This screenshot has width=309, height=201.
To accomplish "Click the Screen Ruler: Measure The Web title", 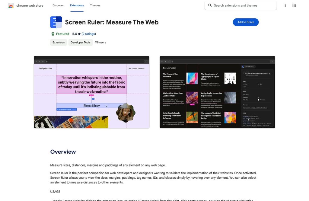I will pos(112,22).
